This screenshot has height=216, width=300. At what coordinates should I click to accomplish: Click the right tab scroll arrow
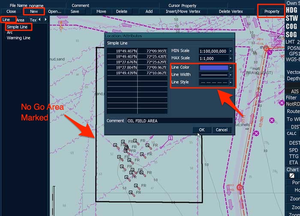(45, 20)
